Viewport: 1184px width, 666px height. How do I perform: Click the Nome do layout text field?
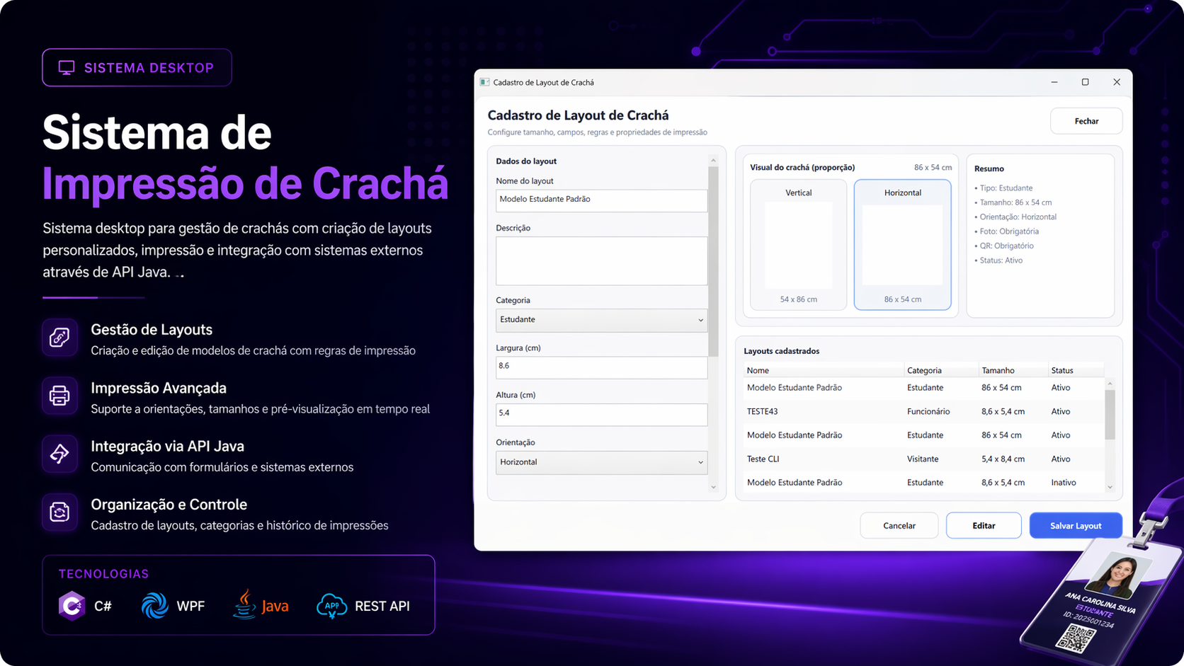point(601,200)
